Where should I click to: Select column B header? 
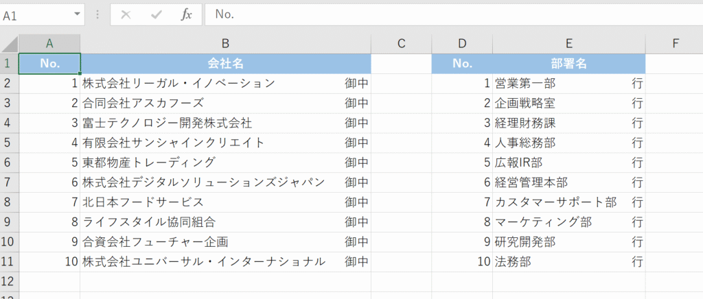pyautogui.click(x=225, y=44)
